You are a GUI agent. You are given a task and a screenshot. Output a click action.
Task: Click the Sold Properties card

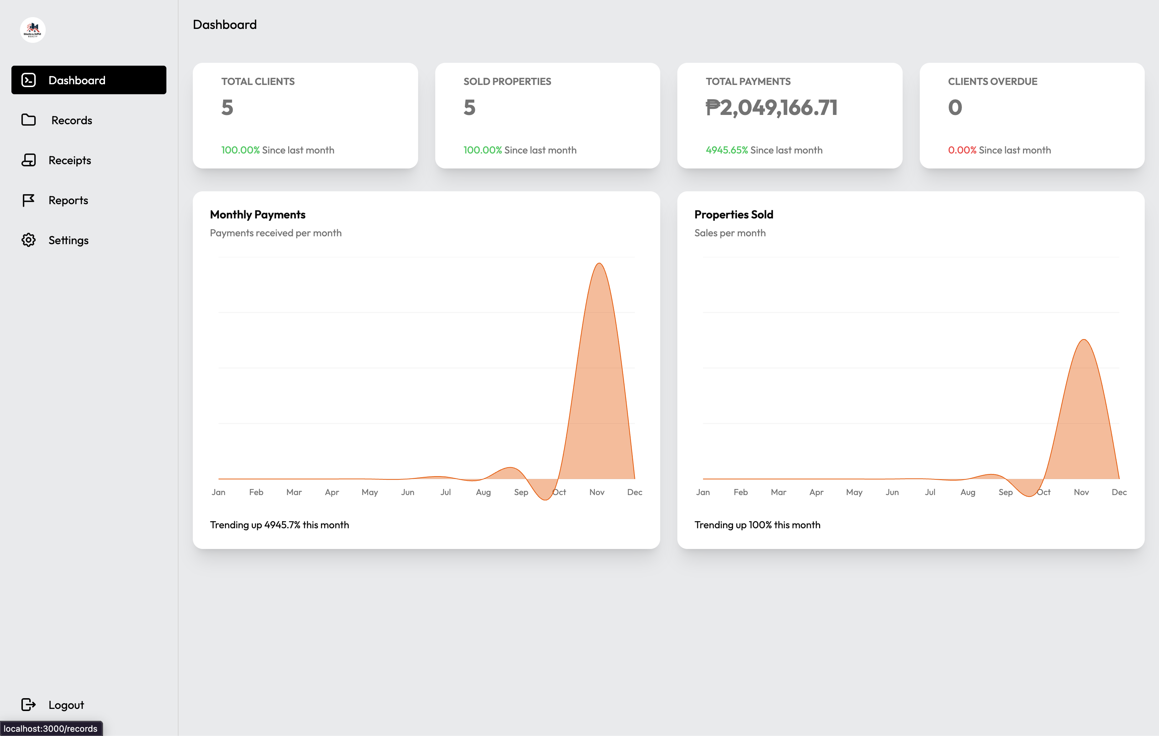coord(547,115)
